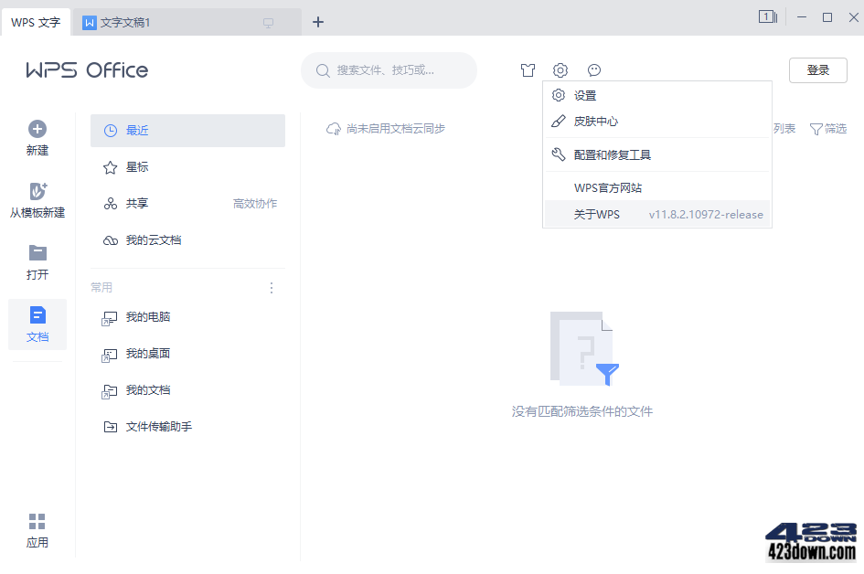Open the 常用 section options menu
Viewport: 864px width, 574px height.
271,287
